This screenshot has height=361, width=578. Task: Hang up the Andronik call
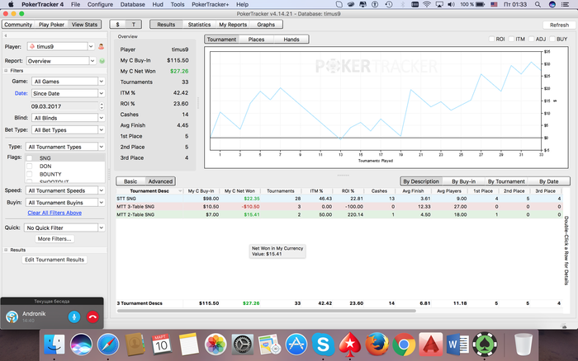point(92,316)
